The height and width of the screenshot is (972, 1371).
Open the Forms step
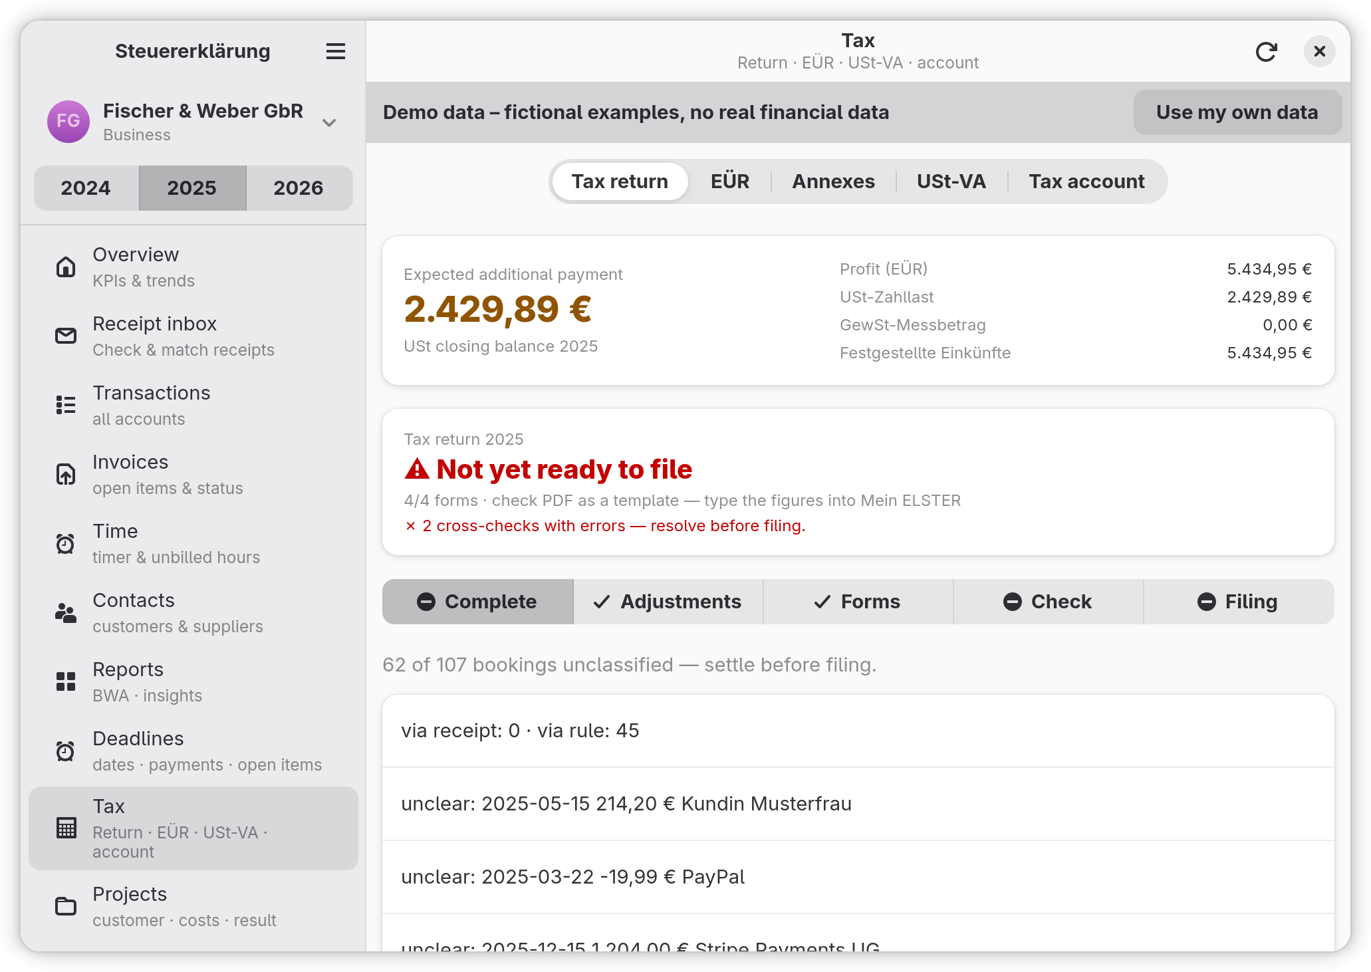point(858,602)
